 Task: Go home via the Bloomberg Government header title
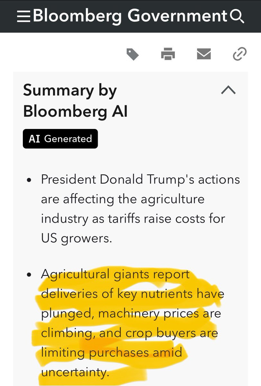point(130,16)
